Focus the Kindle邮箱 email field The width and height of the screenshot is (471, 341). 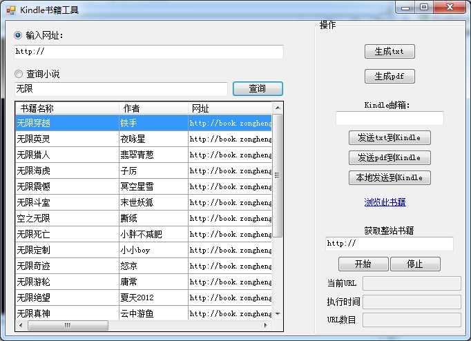390,119
